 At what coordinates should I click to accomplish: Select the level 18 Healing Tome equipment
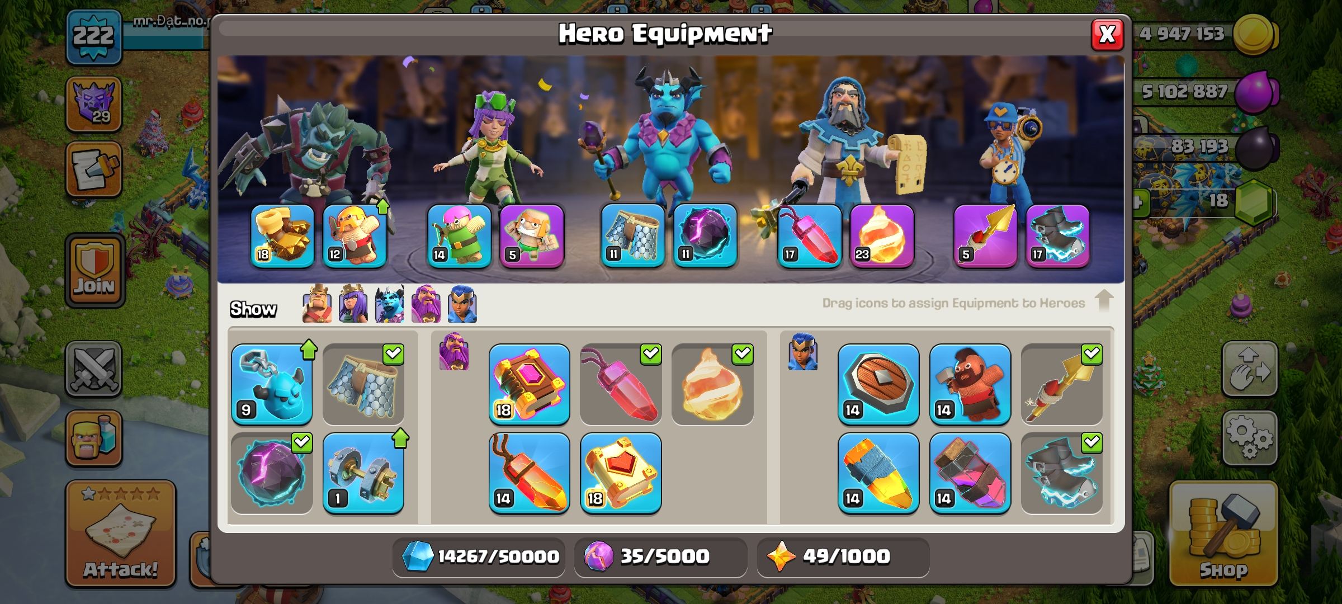tap(621, 473)
